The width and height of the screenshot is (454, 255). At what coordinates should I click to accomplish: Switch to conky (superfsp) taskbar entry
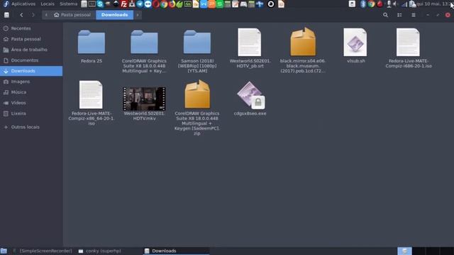[x=100, y=251]
